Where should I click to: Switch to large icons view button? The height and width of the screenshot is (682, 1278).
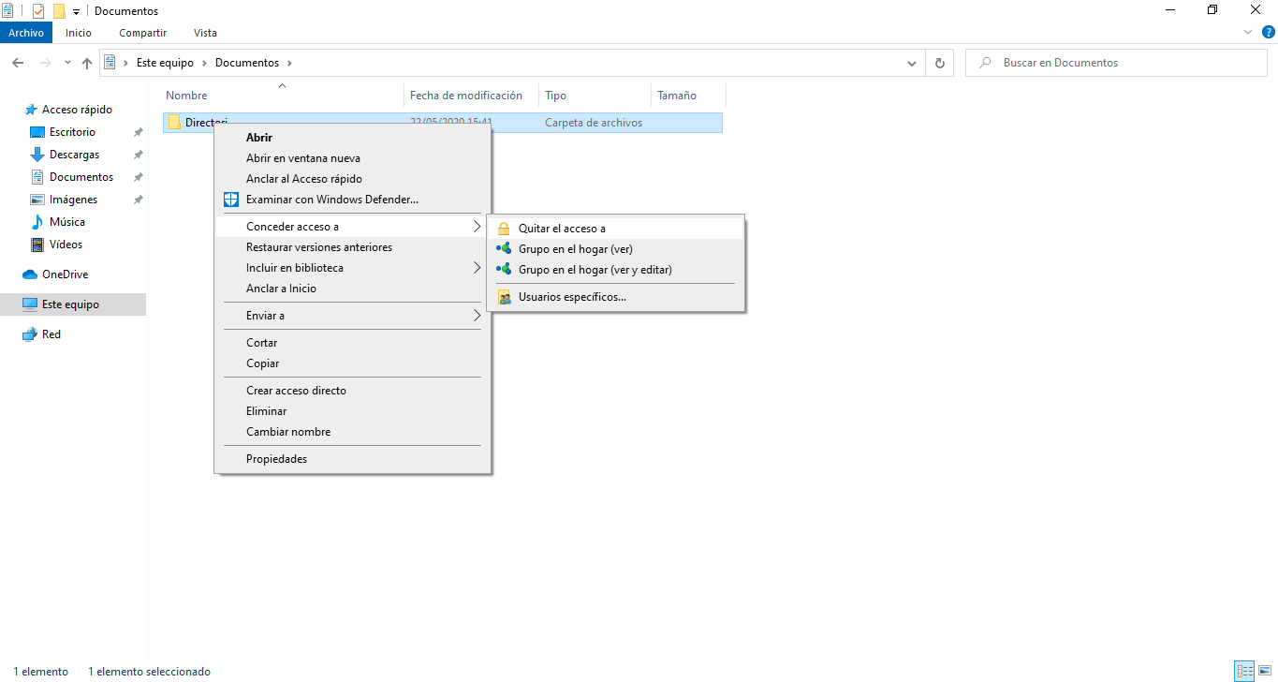tap(1265, 671)
